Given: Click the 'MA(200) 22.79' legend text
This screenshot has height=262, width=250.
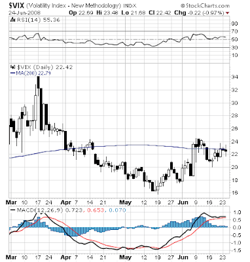Looking at the screenshot, I should 33,73.
